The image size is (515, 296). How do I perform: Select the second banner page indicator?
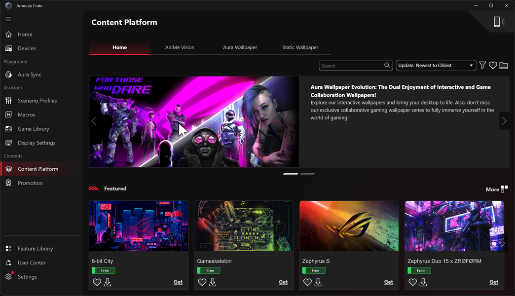coord(307,174)
